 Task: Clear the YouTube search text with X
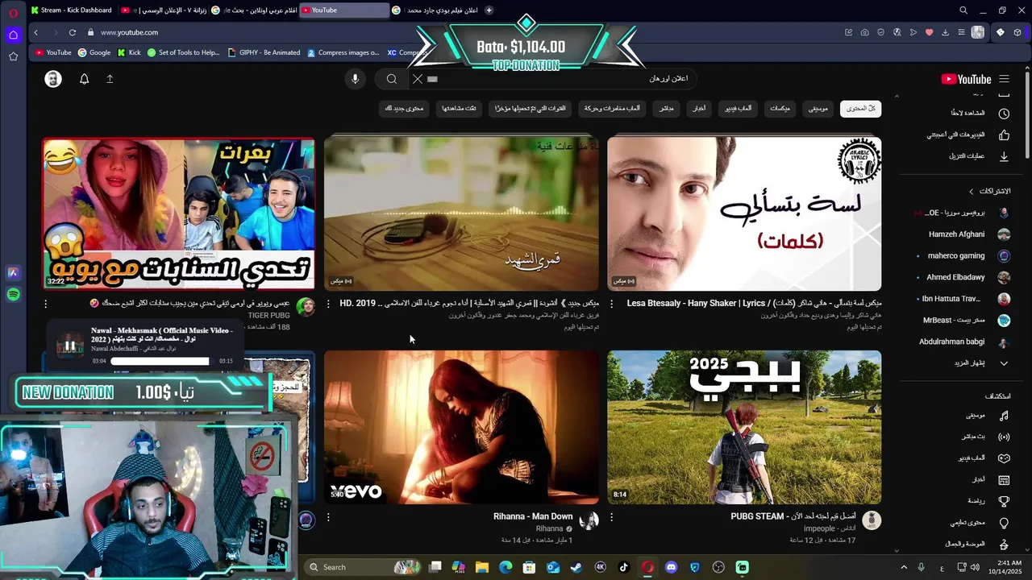[x=417, y=79]
